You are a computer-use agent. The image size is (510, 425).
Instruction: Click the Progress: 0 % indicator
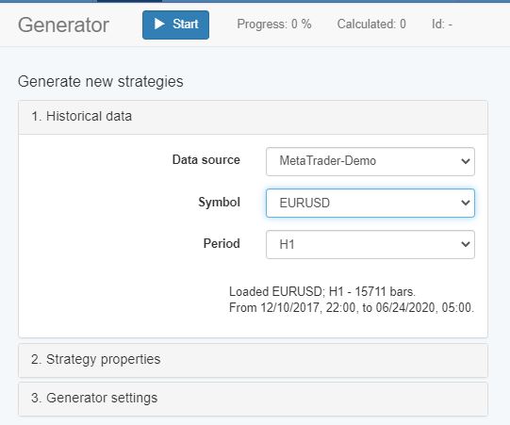[x=274, y=25]
